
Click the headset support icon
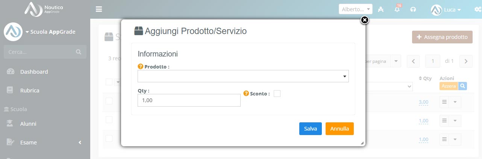pyautogui.click(x=413, y=9)
